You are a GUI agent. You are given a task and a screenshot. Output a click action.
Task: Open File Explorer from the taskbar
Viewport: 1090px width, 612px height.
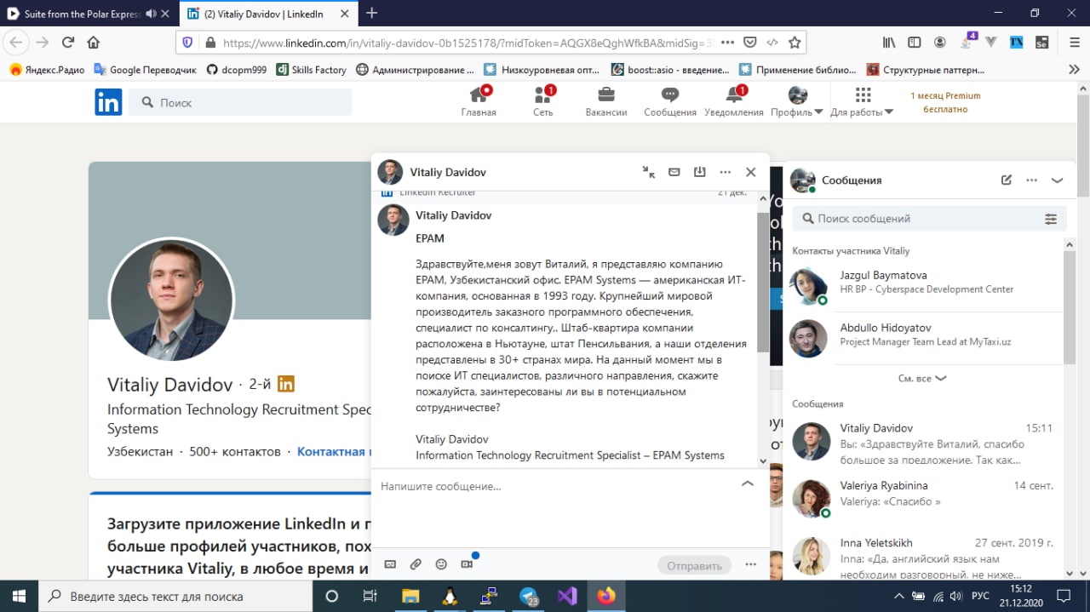pos(411,595)
